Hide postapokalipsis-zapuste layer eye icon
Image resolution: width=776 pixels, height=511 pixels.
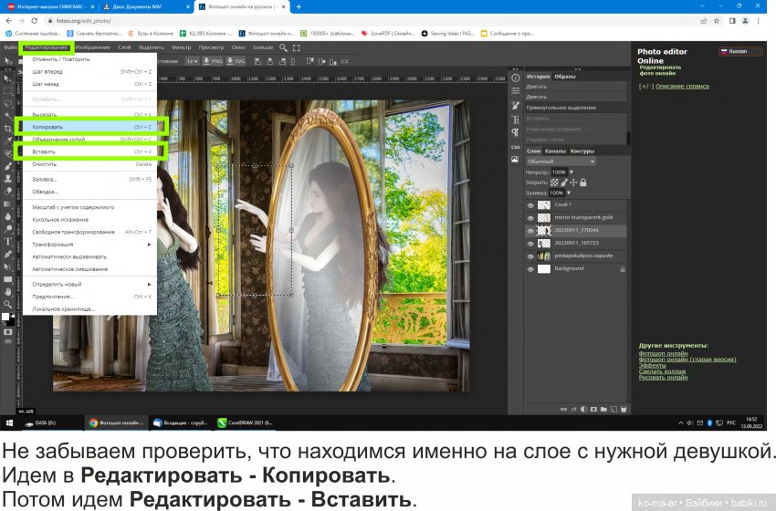pyautogui.click(x=530, y=256)
